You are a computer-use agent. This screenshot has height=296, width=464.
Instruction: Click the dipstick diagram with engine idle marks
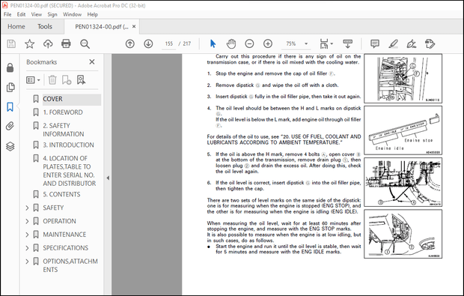[403, 130]
